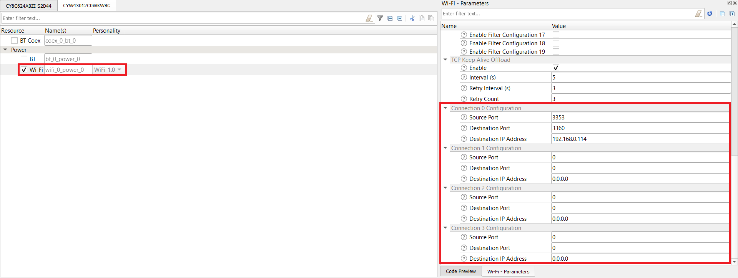Sort by the Personality column header
The height and width of the screenshot is (278, 738).
tap(108, 30)
